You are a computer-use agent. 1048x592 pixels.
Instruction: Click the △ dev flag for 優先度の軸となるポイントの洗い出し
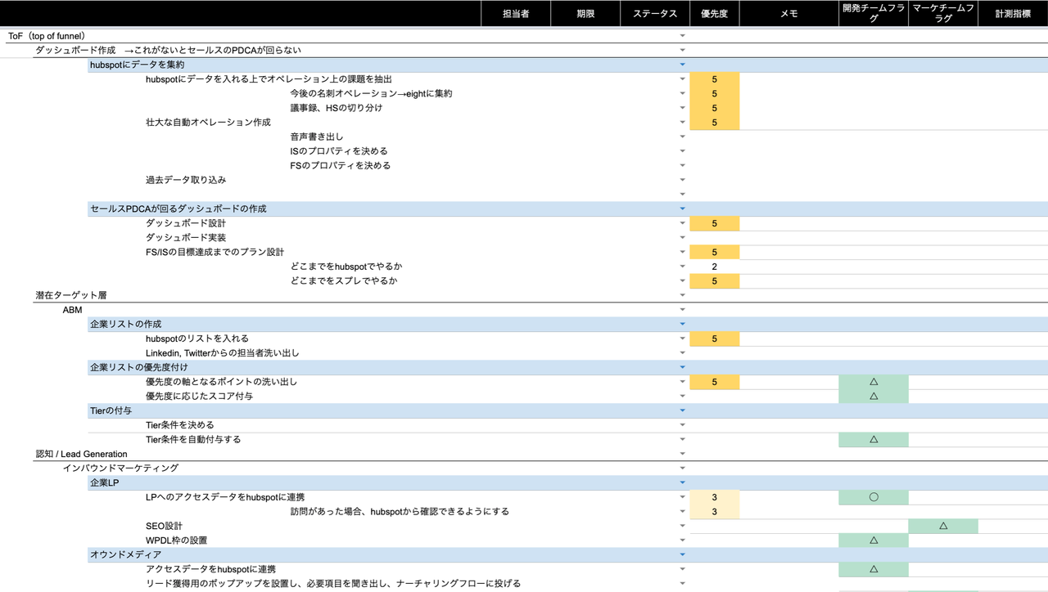pos(874,382)
